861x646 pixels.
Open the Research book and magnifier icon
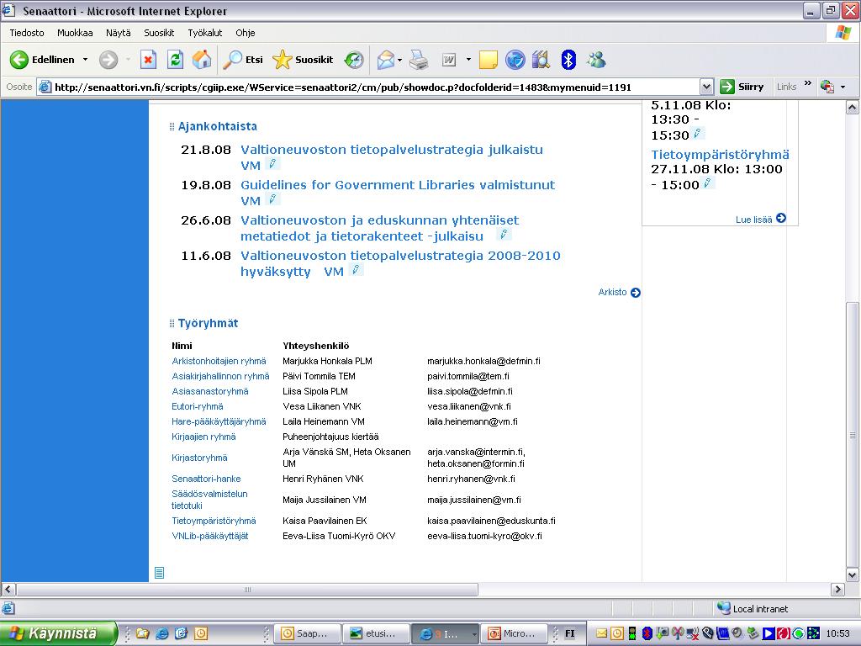[541, 60]
